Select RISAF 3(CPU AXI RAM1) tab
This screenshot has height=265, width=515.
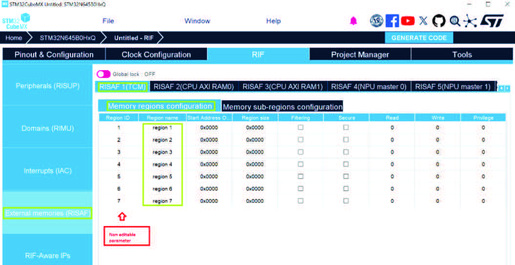283,87
